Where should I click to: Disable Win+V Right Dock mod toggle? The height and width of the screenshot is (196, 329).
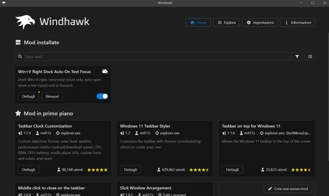(102, 96)
